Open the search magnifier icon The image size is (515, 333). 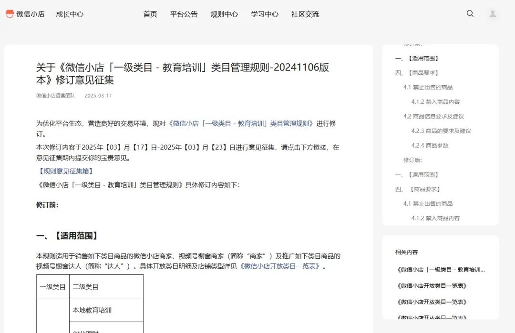470,13
